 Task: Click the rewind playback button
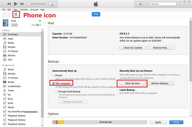pyautogui.click(x=9, y=4)
